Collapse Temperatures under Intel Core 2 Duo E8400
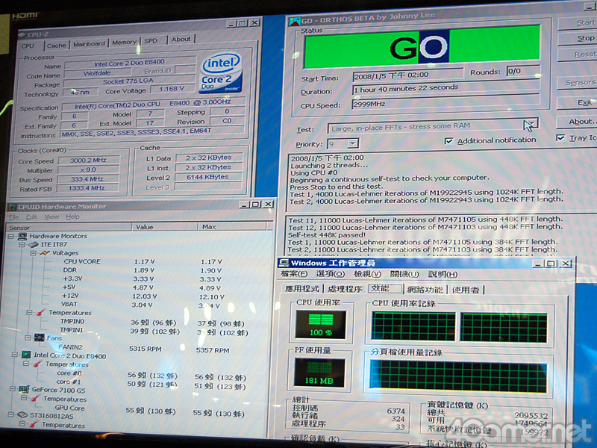The height and width of the screenshot is (448, 597). coord(26,364)
